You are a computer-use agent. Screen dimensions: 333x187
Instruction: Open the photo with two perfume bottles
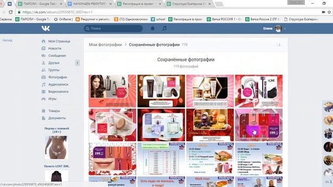tap(161, 125)
